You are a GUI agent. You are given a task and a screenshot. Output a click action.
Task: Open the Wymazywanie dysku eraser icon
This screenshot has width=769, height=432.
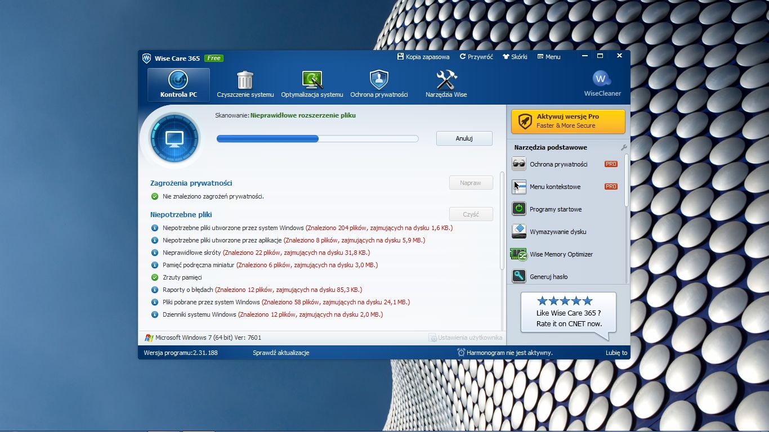(519, 232)
